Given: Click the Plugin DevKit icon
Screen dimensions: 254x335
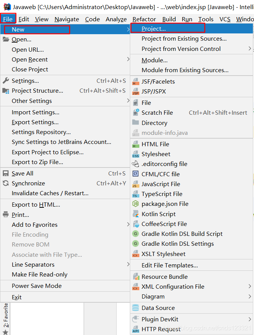Looking at the screenshot, I should 136,319.
